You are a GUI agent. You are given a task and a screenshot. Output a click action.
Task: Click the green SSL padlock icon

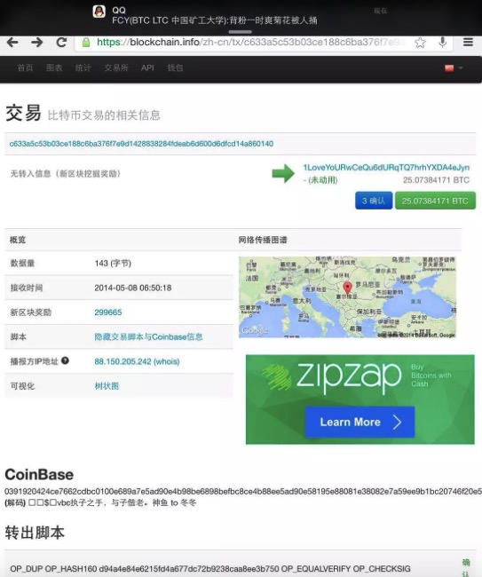coord(86,43)
